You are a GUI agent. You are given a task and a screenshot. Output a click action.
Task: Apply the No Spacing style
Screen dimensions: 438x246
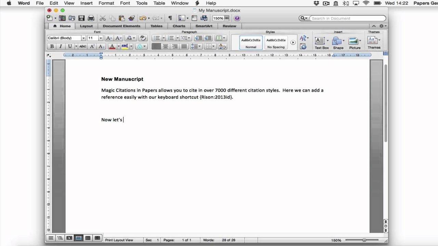[276, 43]
